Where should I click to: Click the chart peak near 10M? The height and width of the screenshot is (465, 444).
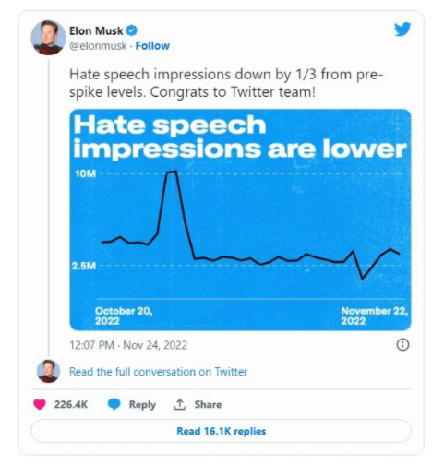pyautogui.click(x=171, y=173)
